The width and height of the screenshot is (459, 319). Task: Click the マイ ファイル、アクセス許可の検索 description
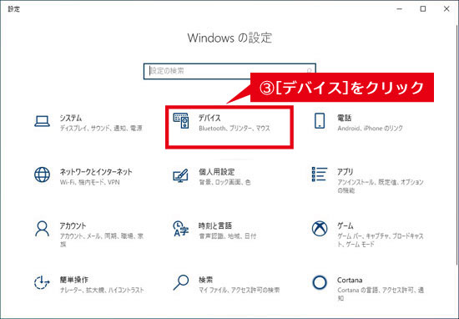coord(240,290)
